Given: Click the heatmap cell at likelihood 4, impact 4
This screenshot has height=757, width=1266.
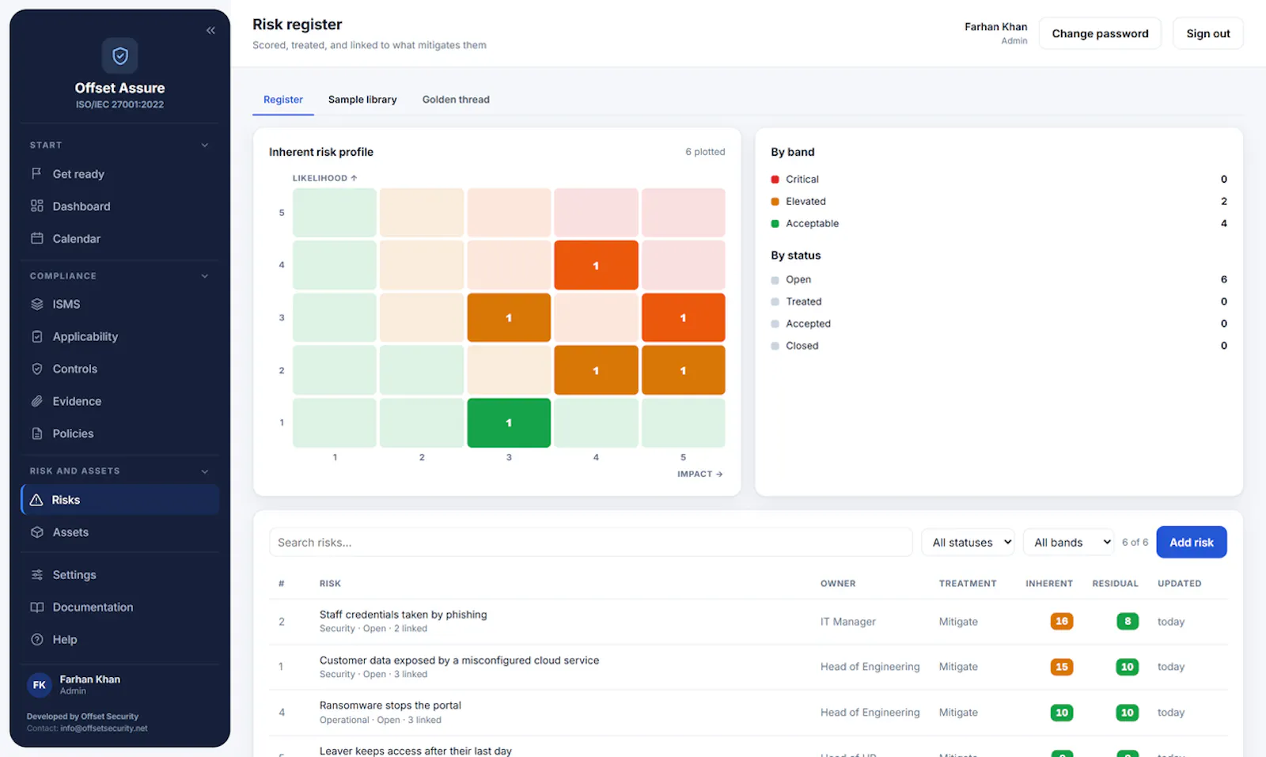Looking at the screenshot, I should 596,265.
